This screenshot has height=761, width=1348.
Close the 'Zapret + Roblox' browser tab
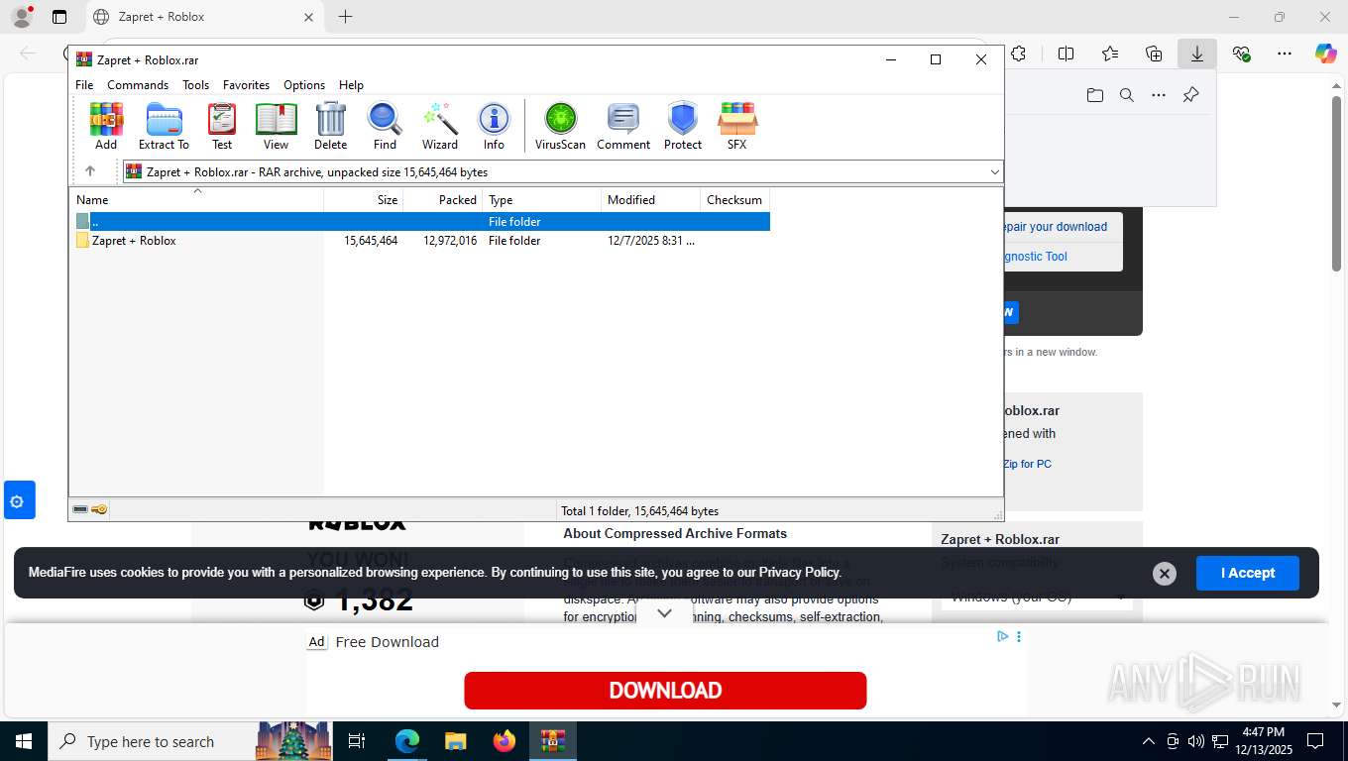(308, 17)
